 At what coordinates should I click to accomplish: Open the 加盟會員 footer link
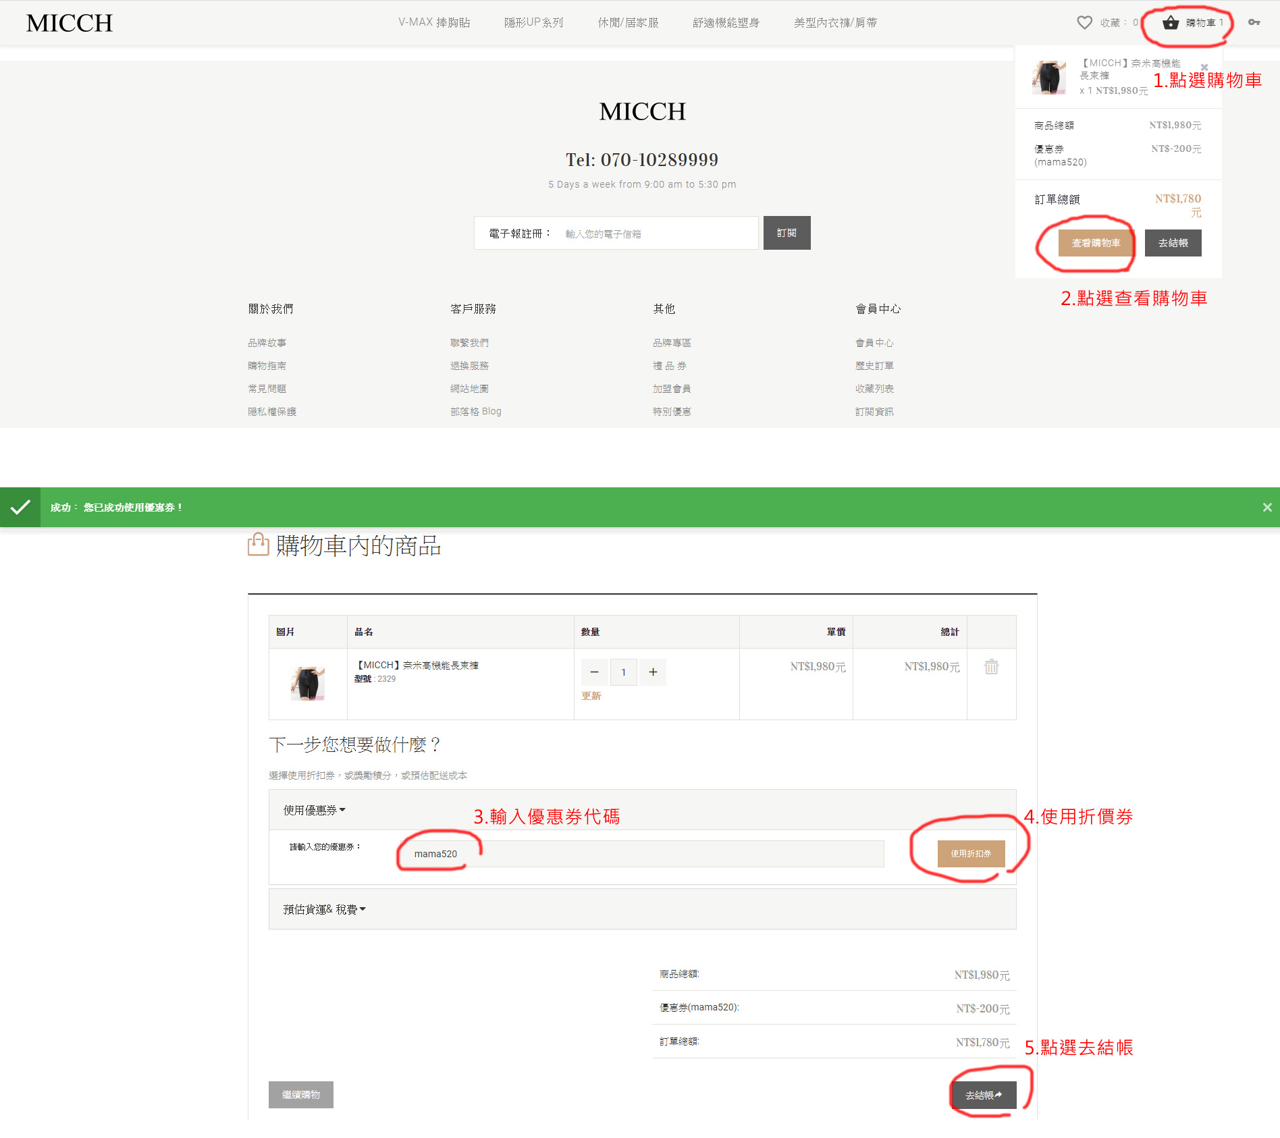(672, 389)
